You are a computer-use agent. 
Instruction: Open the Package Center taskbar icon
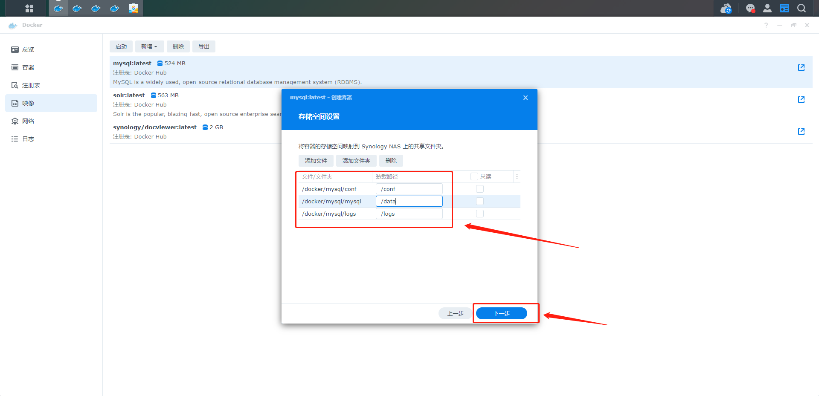tap(134, 8)
